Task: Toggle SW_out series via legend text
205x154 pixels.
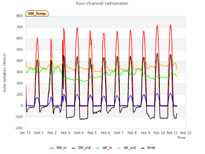Action: pyautogui.click(x=85, y=148)
